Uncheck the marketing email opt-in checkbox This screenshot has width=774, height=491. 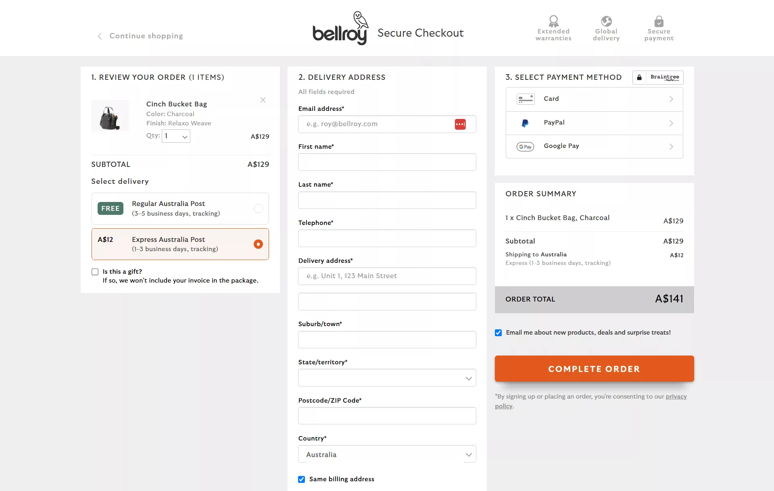pyautogui.click(x=499, y=333)
